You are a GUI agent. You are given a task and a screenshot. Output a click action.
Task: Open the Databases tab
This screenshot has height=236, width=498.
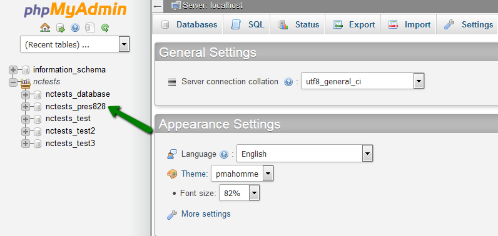188,25
